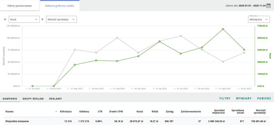Select the Wszystkie kampanie summary row
Viewport: 274px width, 125px height.
[17, 121]
